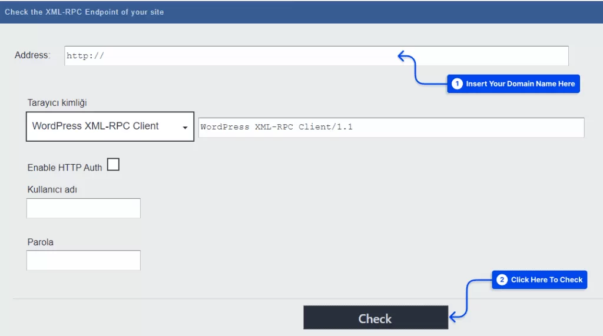Click the Address label

32,55
